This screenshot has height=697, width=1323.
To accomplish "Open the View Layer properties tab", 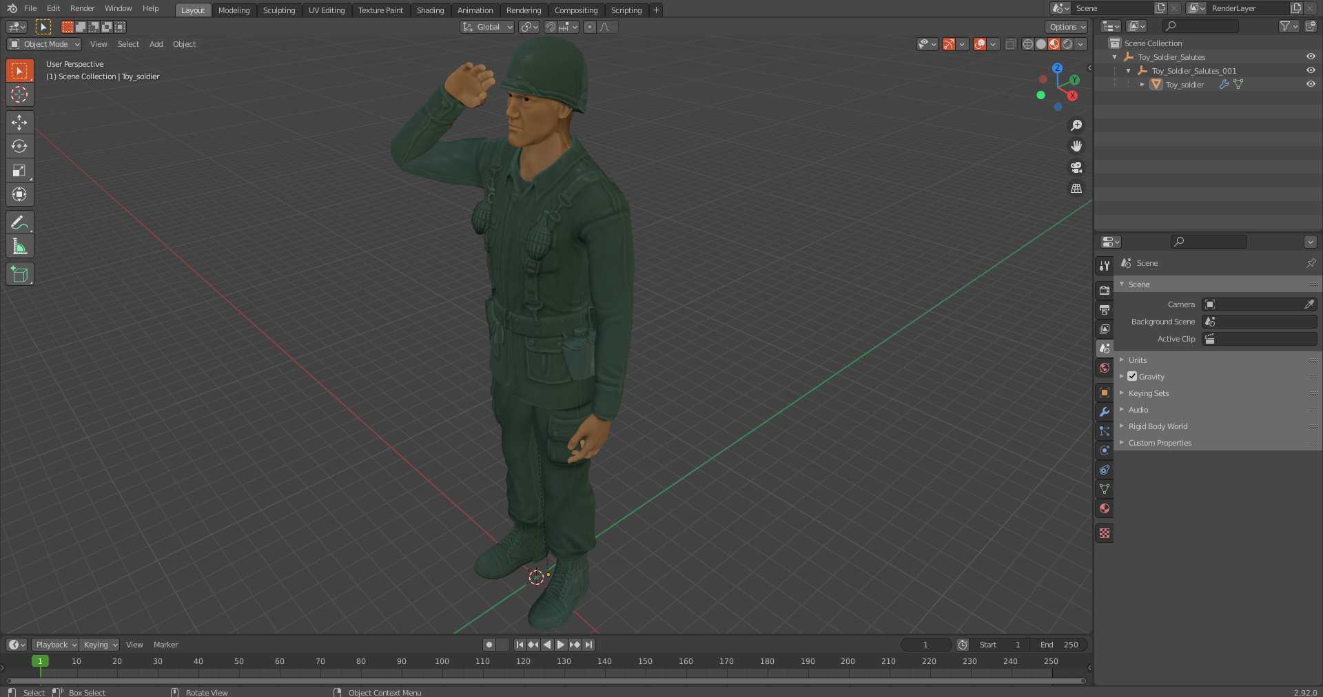I will (1105, 329).
